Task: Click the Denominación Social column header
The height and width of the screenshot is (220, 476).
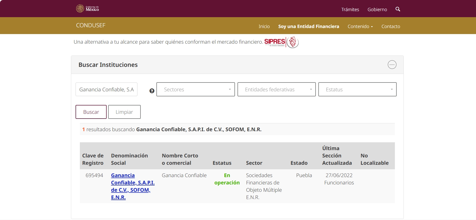Action: point(129,159)
